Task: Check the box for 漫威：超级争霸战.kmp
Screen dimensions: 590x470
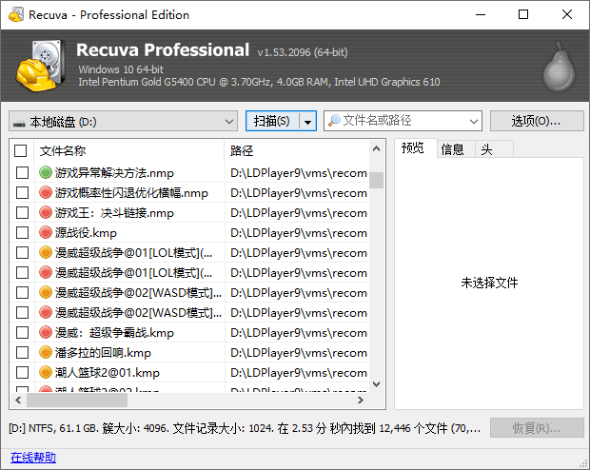Action: coord(22,332)
